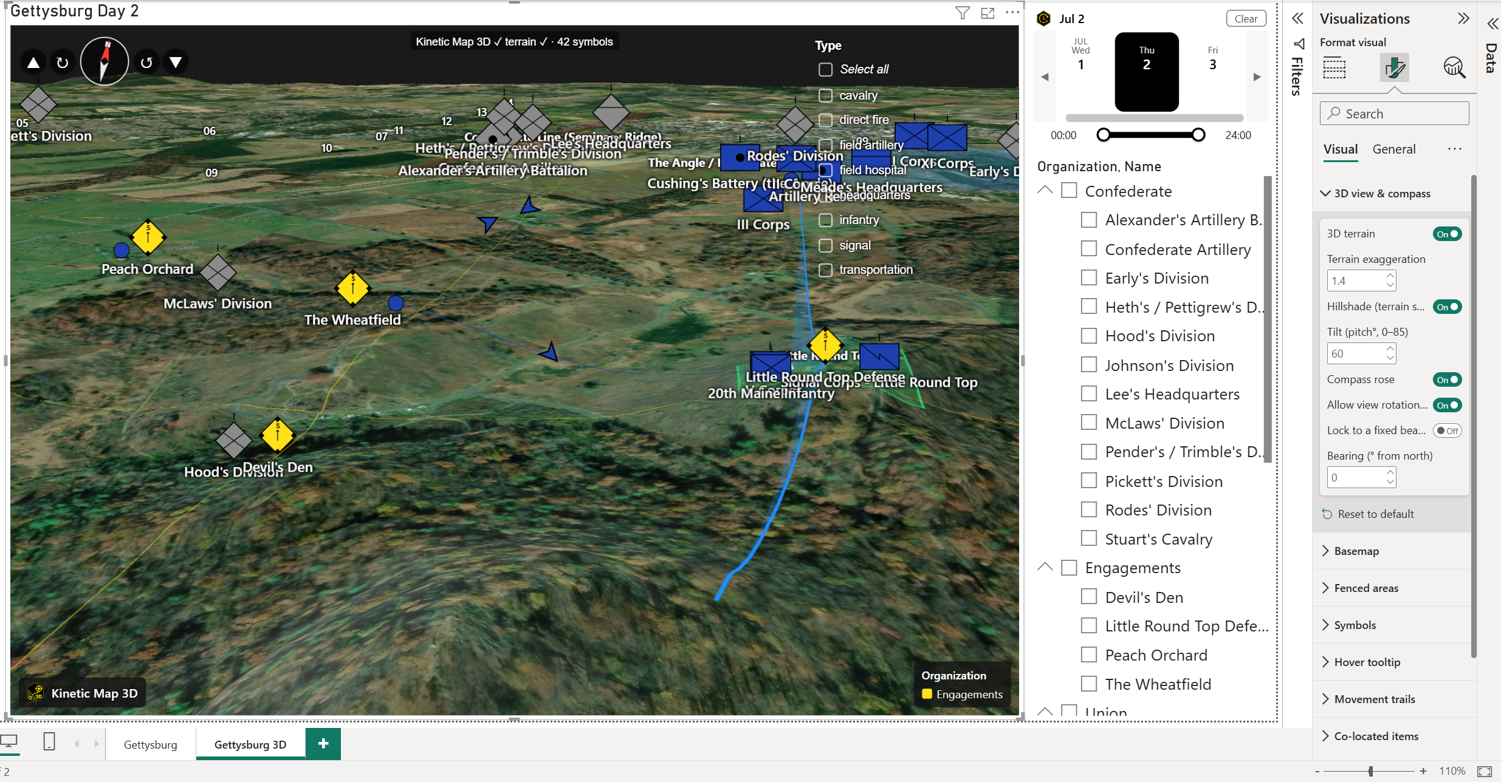Screen dimensions: 1501x782
Task: Click fit to page icon
Action: pos(1485,771)
